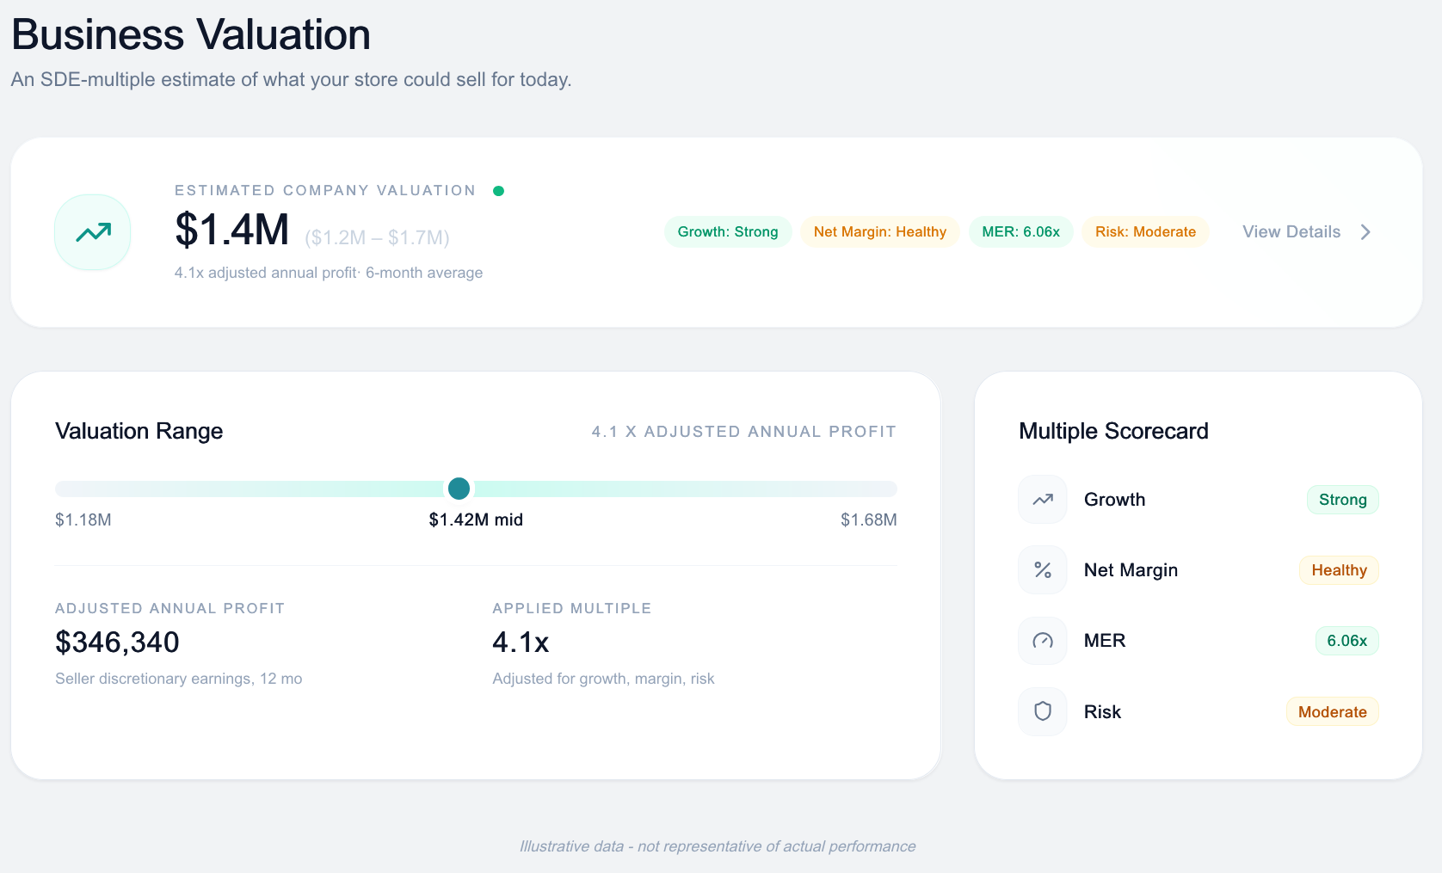
Task: Click the Moderate badge in scorecard
Action: tap(1333, 712)
